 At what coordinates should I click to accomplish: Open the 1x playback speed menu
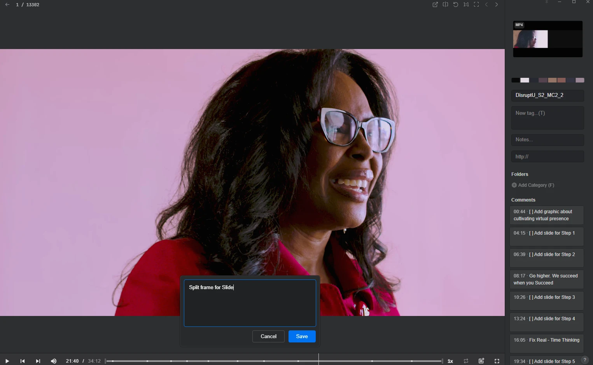450,361
